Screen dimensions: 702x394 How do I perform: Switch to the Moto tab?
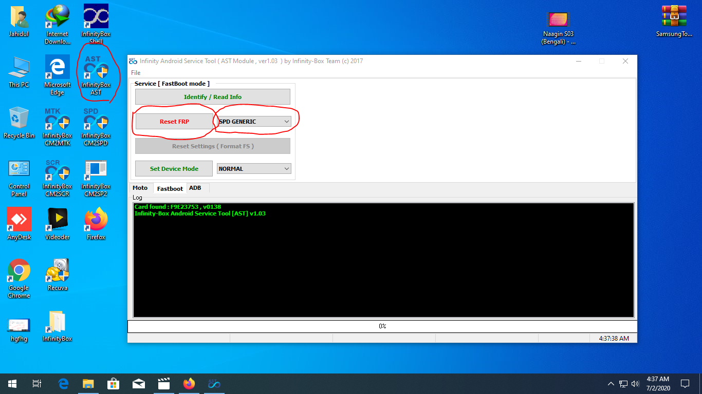tap(140, 188)
